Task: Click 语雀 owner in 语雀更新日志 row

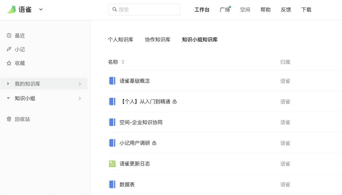Action: [285, 164]
